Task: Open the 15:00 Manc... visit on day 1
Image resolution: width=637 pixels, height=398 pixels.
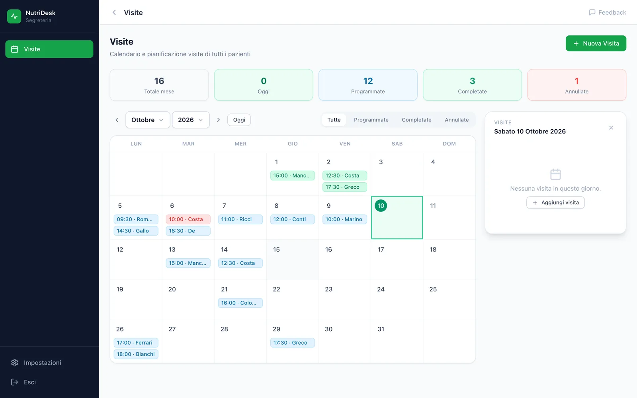Action: point(293,176)
